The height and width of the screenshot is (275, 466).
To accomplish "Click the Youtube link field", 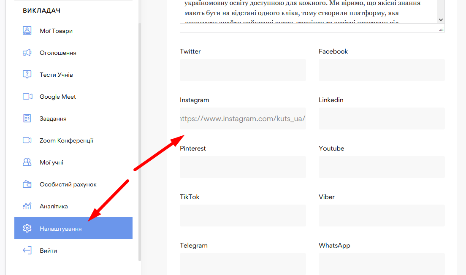I will coord(382,167).
